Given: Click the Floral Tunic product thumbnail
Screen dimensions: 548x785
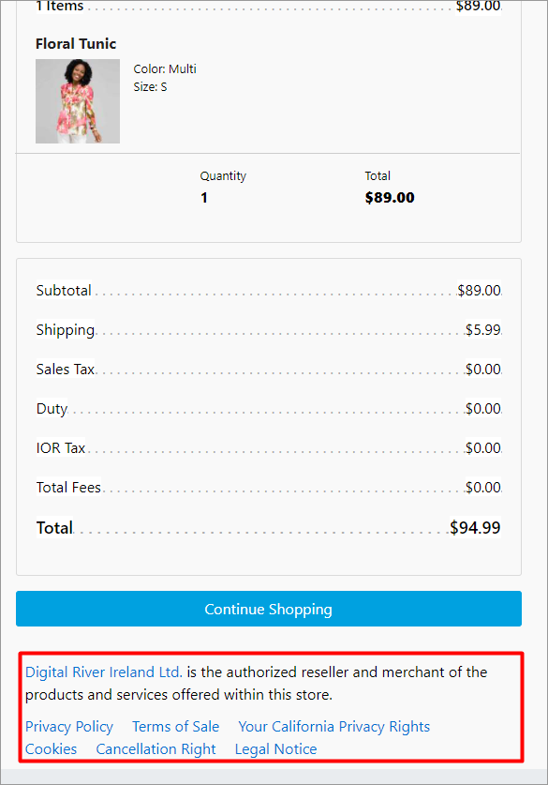Looking at the screenshot, I should 78,101.
